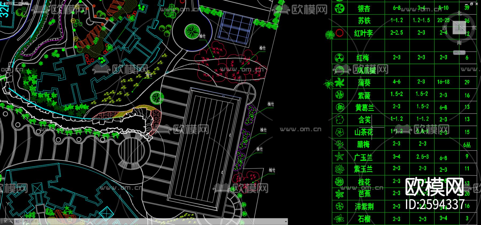Click the 2-2.5 value in 红叶李 row
The image size is (481, 225).
[x=397, y=33]
